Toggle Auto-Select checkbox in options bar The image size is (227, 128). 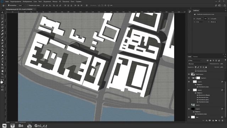click(9, 5)
